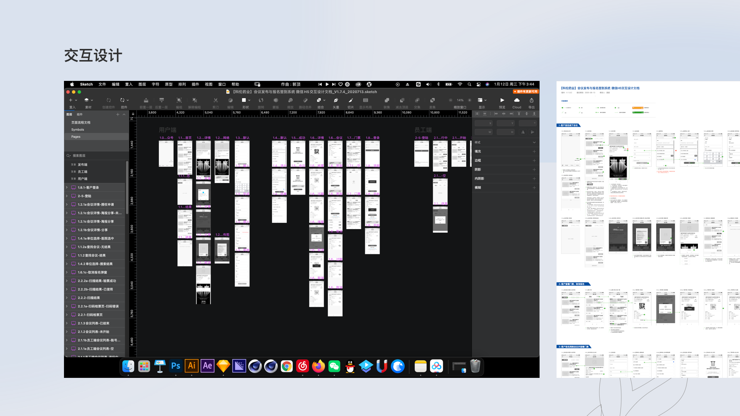This screenshot has width=740, height=416.
Task: Expand the 1.8.1-客户登录 artboard
Action: (x=67, y=188)
